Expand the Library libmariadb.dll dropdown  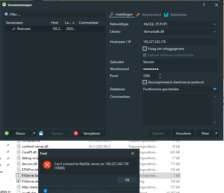tap(215, 32)
